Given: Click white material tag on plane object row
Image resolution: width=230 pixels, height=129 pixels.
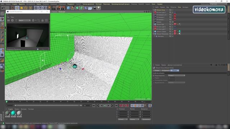Looking at the screenshot, I should (x=180, y=34).
